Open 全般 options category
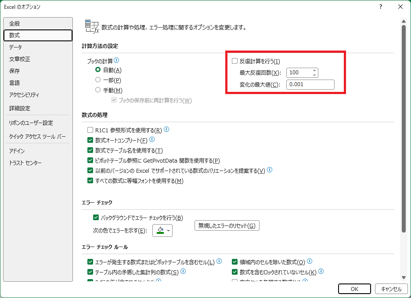This screenshot has width=411, height=298. pos(38,24)
